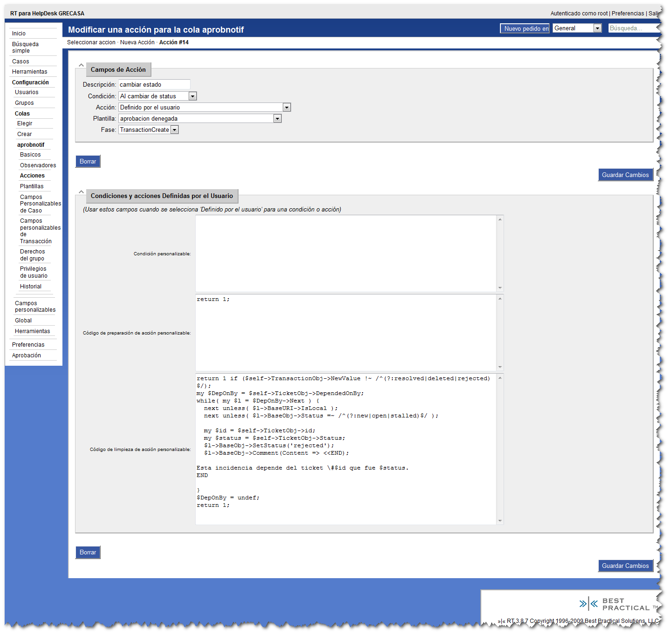Go to Observadores in the sidebar
The image size is (670, 635).
click(x=38, y=165)
